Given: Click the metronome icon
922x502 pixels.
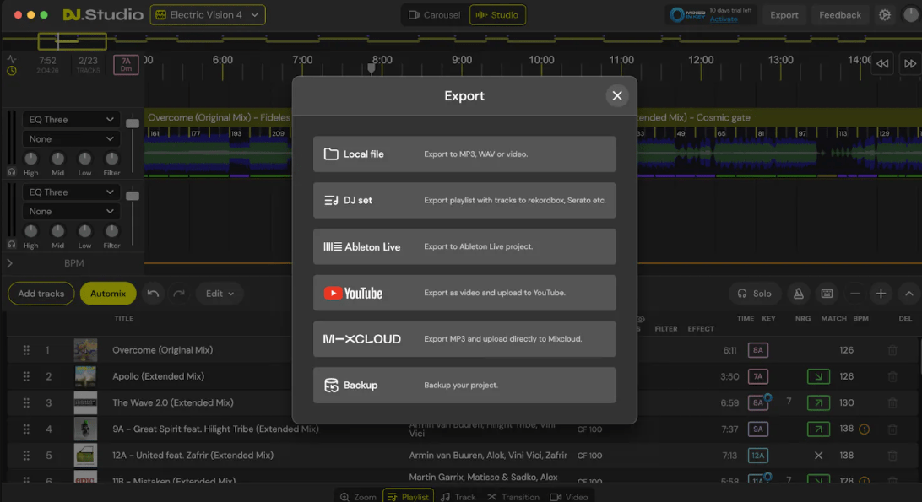Looking at the screenshot, I should coord(799,294).
